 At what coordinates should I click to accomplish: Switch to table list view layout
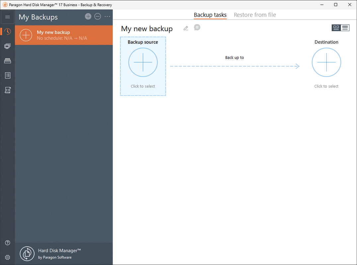point(345,28)
